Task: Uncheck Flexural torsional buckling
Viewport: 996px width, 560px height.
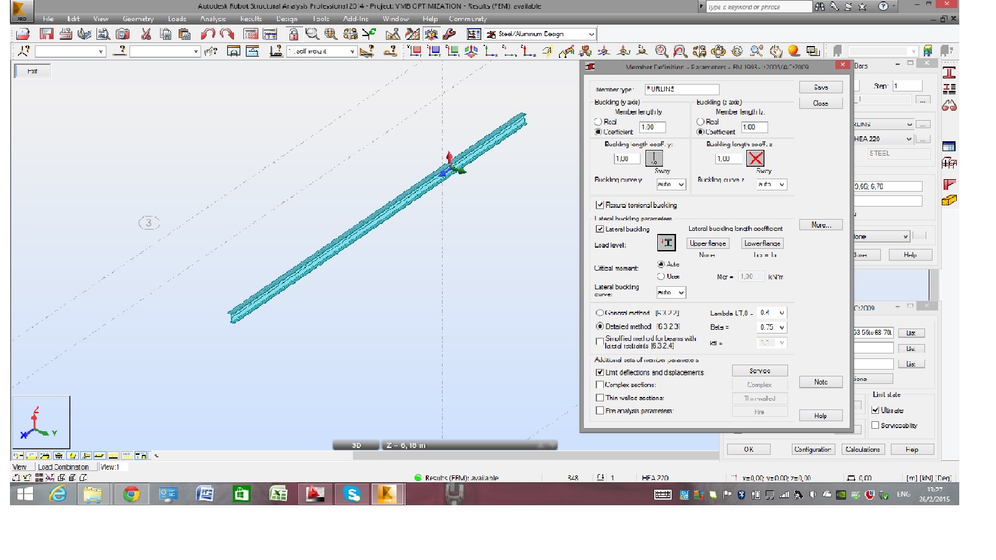Action: click(600, 205)
